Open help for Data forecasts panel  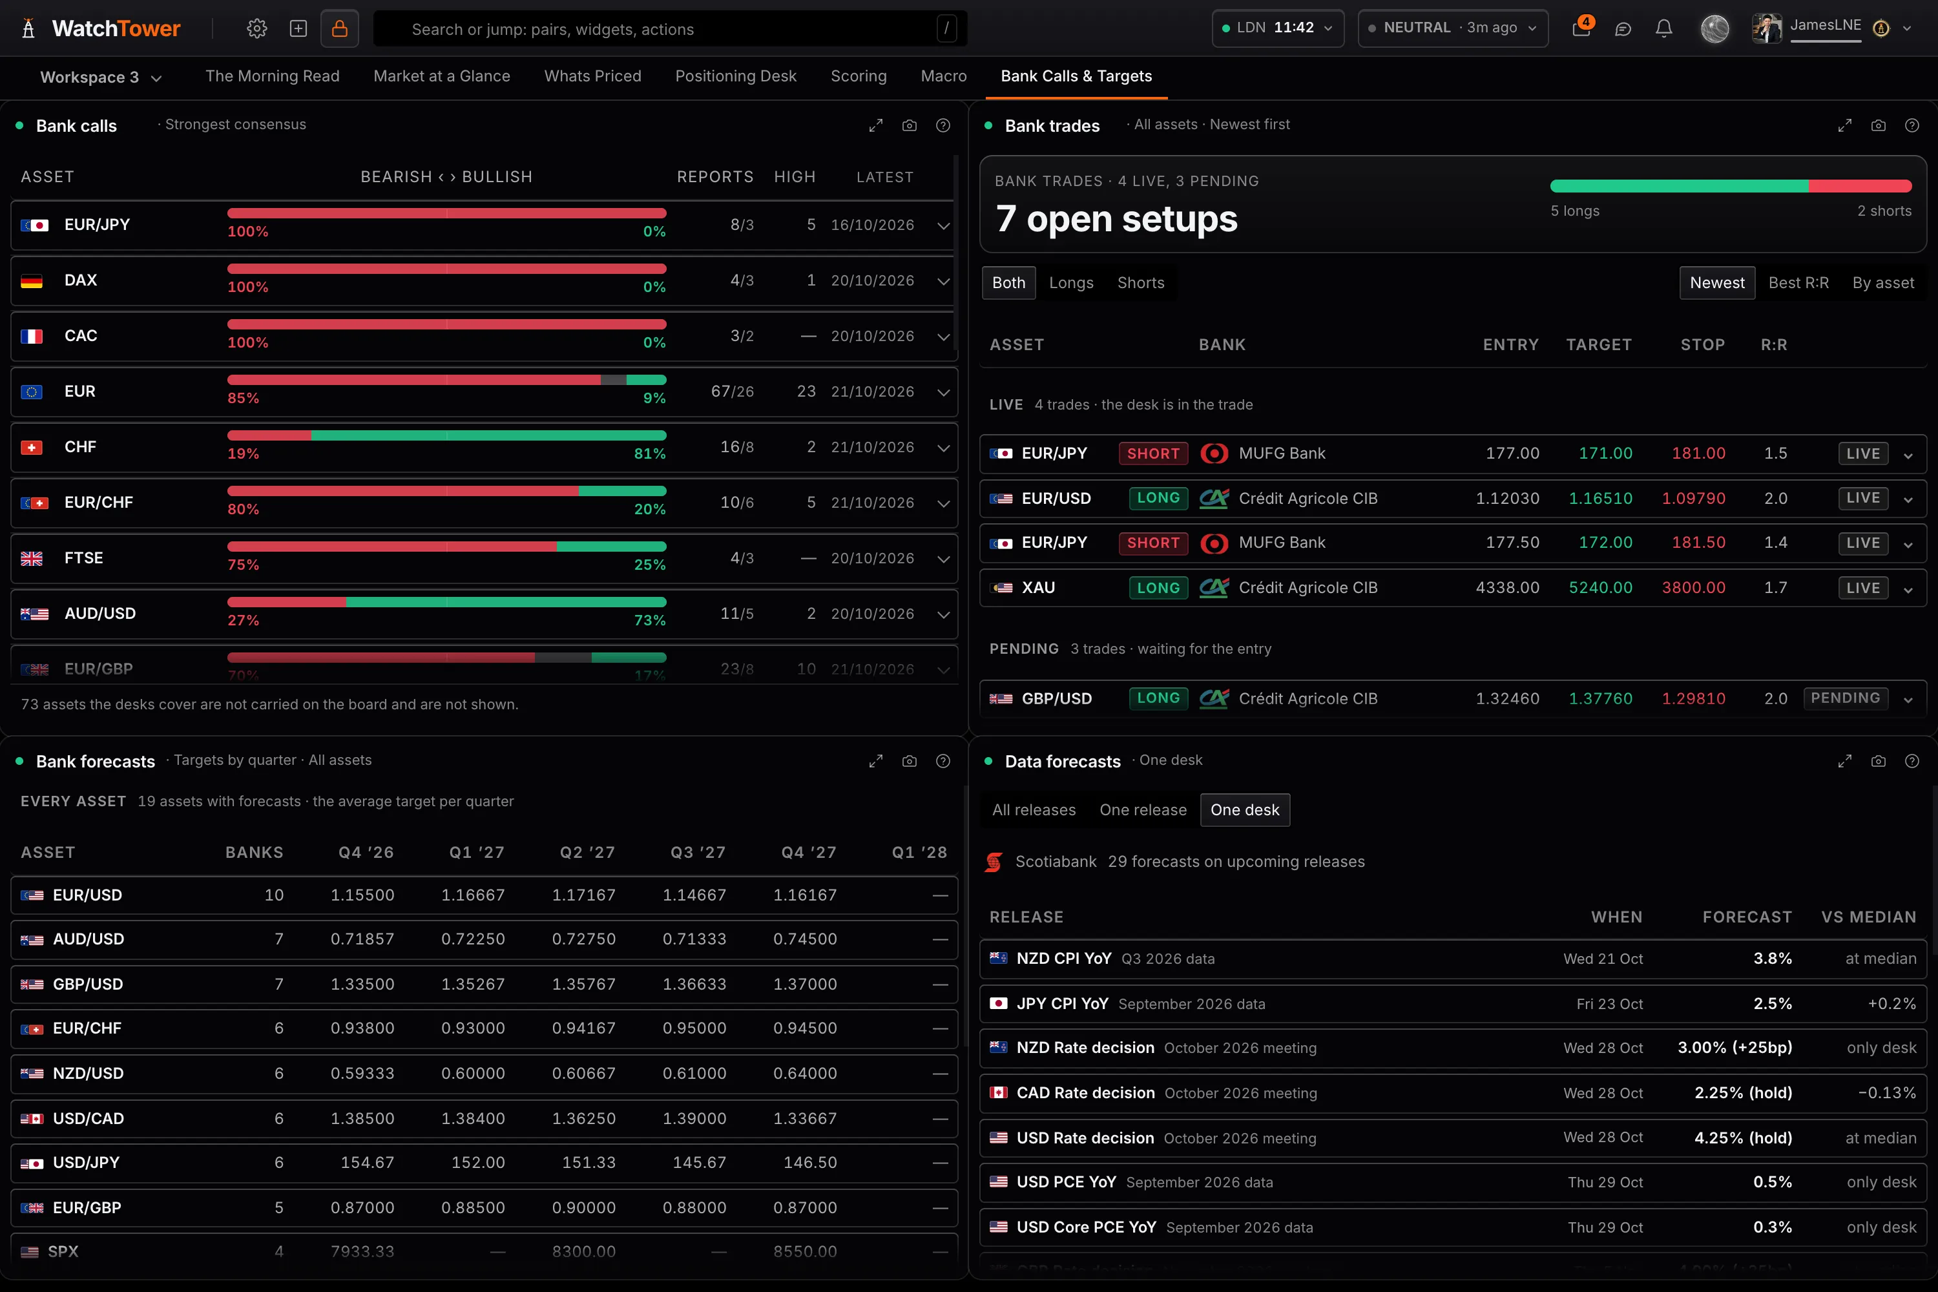point(1912,762)
